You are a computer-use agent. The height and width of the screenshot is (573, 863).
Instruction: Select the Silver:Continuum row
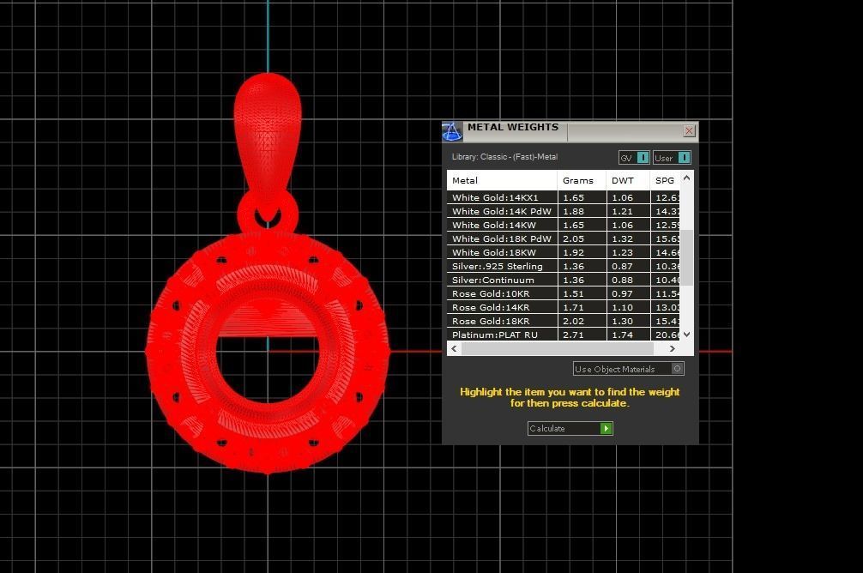(x=564, y=280)
